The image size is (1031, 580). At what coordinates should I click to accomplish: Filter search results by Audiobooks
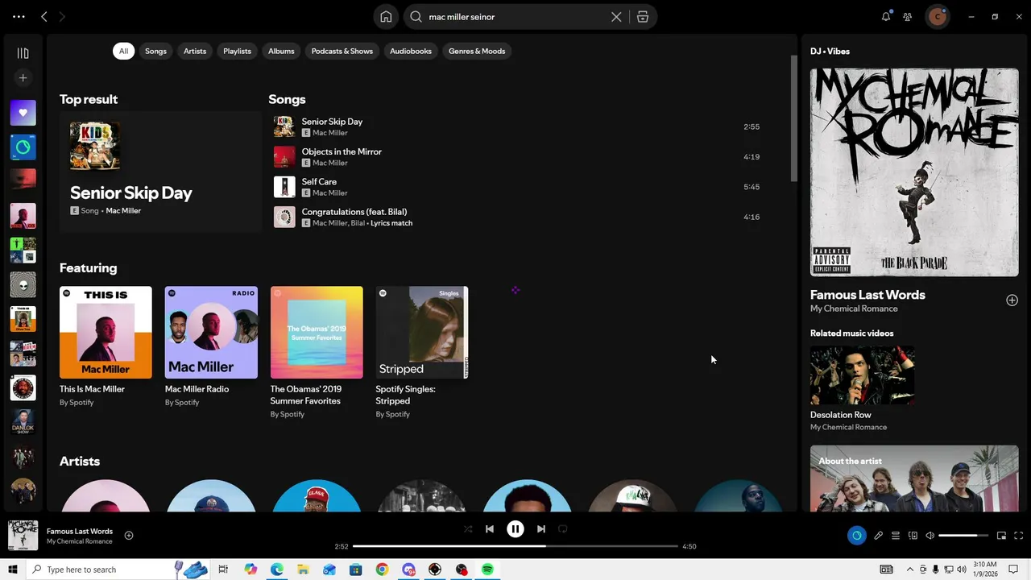[x=411, y=51]
